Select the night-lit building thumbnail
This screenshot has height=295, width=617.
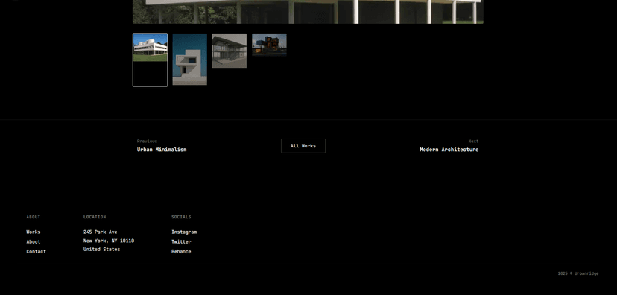click(x=269, y=45)
